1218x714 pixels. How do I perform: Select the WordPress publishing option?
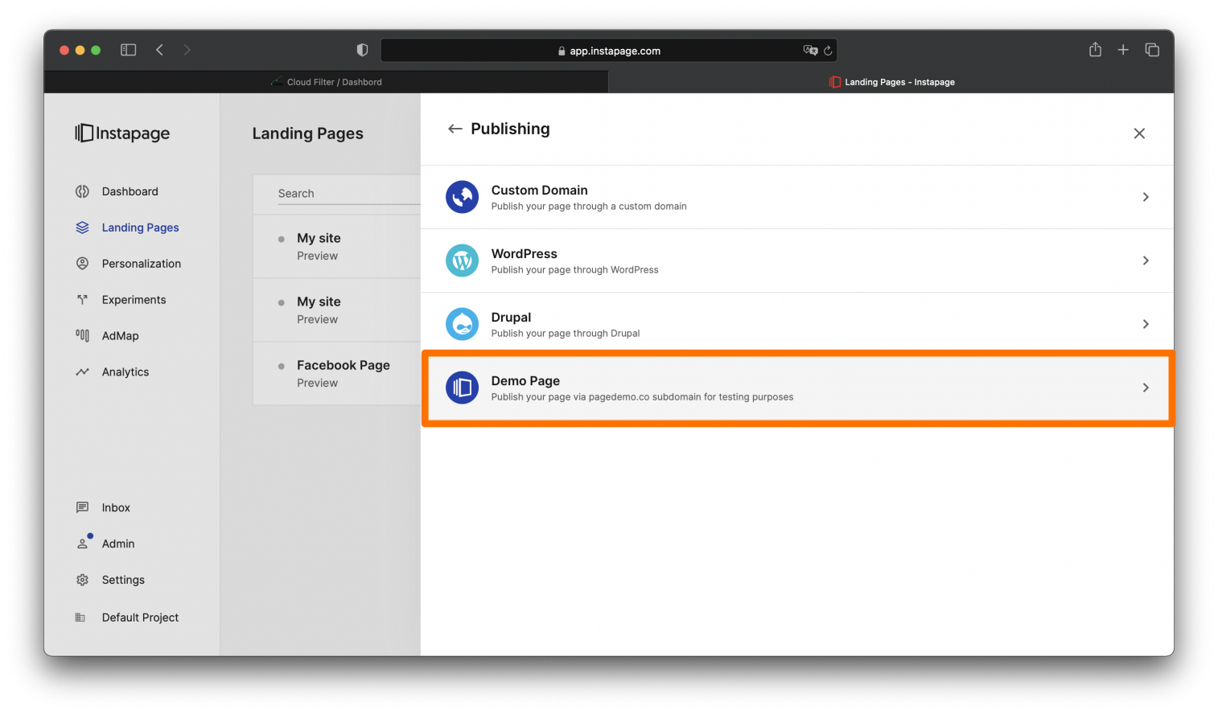click(797, 261)
